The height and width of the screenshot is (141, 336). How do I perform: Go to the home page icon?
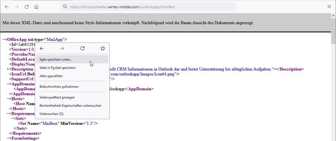(x=36, y=7)
